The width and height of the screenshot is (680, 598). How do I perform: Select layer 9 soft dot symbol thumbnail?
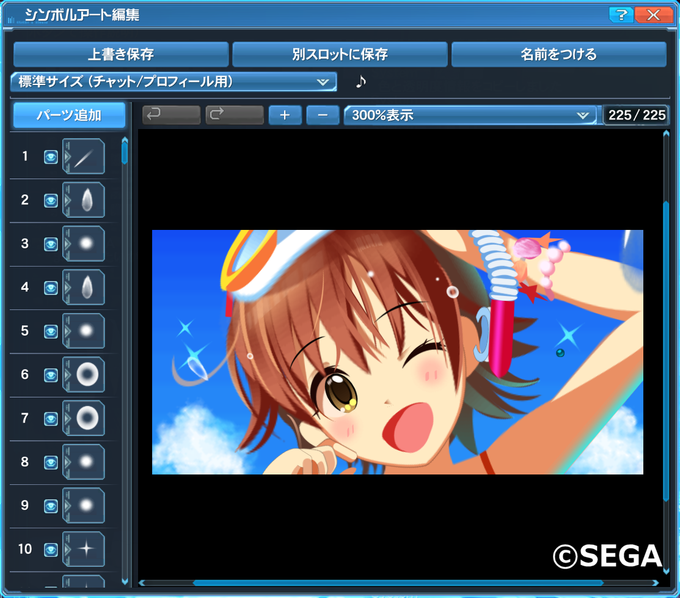tap(84, 506)
